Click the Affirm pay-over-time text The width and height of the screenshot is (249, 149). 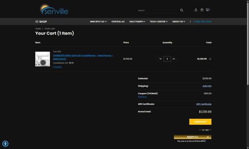pyautogui.click(x=191, y=141)
